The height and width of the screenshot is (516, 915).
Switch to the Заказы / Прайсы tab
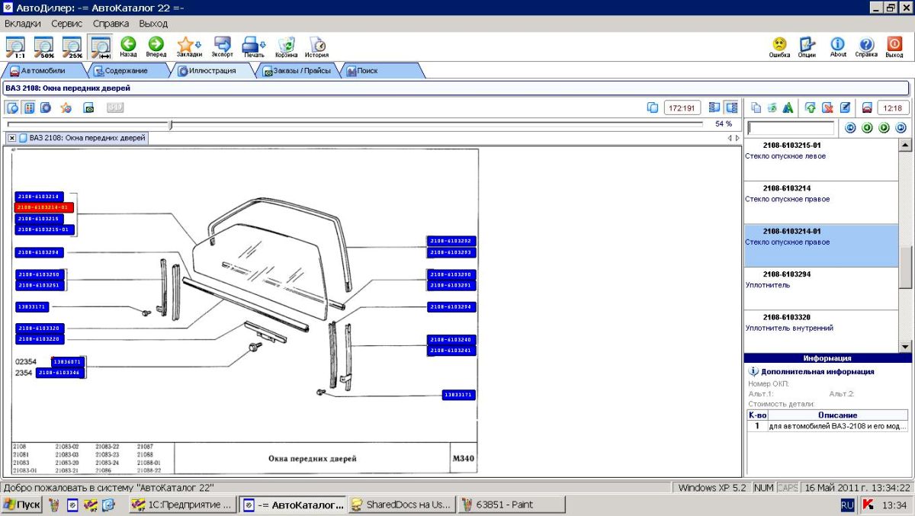pyautogui.click(x=297, y=71)
